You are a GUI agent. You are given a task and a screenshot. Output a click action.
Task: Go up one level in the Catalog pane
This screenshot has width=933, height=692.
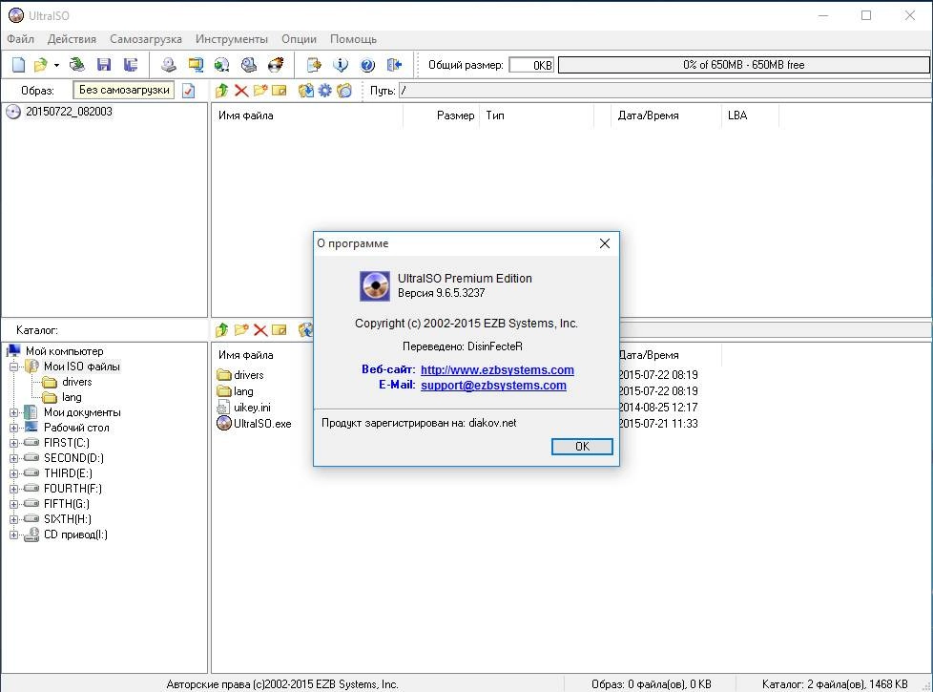pos(222,330)
